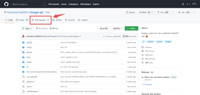Screen dimensions: 200x95
Task: Open the .gitignore file
Action: 30,81
